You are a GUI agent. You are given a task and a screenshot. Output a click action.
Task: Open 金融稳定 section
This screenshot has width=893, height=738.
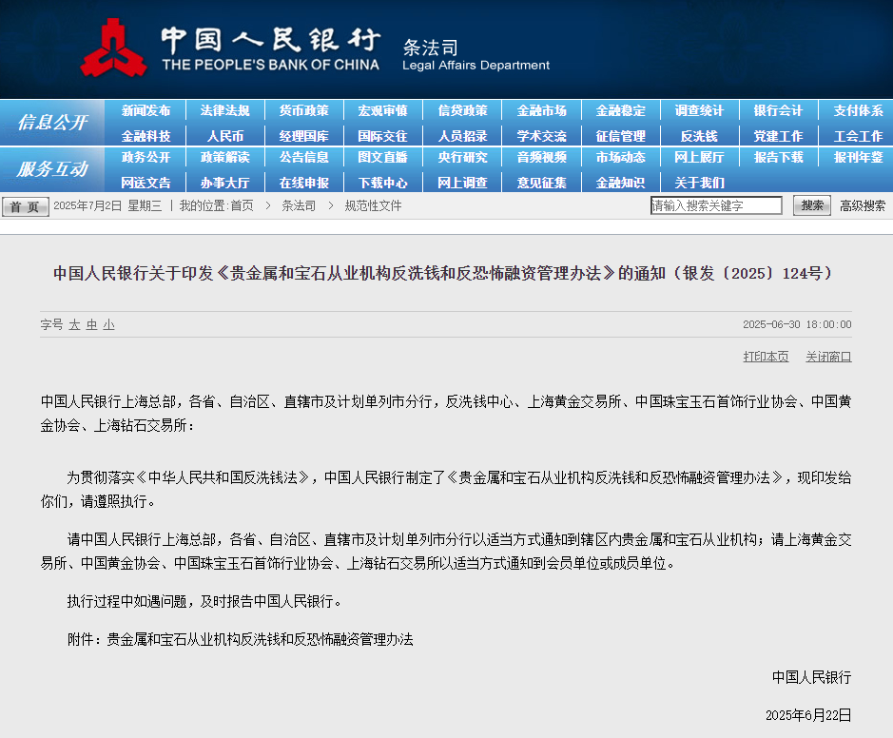tap(621, 110)
